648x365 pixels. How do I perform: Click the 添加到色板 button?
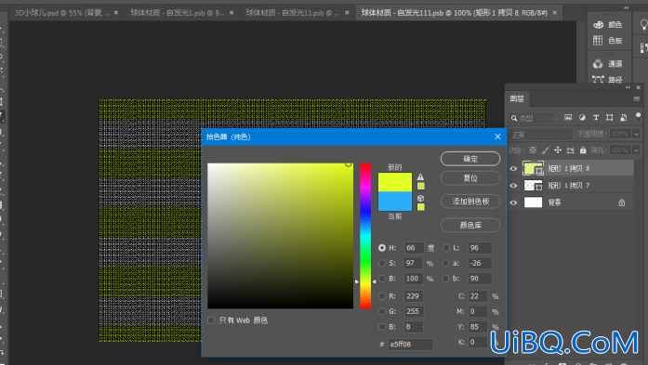point(470,202)
